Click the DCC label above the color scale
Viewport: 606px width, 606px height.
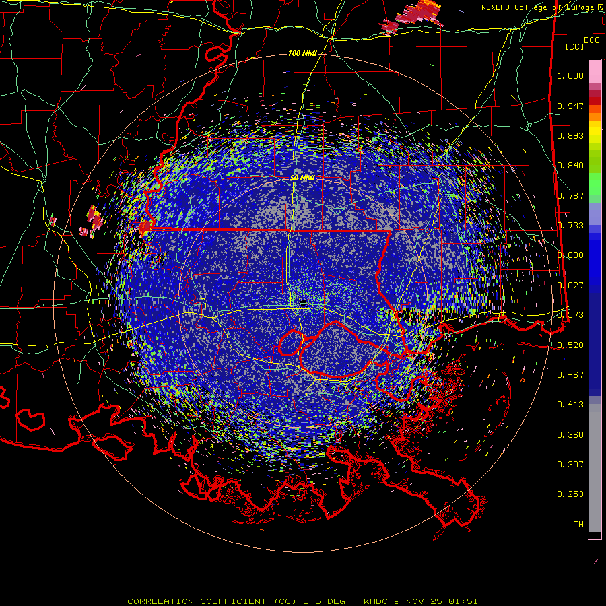tap(591, 40)
